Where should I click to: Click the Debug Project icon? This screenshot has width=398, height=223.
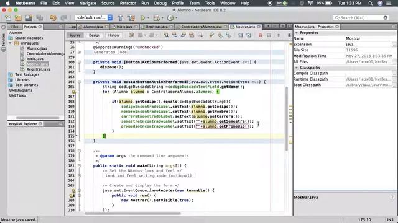click(x=157, y=18)
